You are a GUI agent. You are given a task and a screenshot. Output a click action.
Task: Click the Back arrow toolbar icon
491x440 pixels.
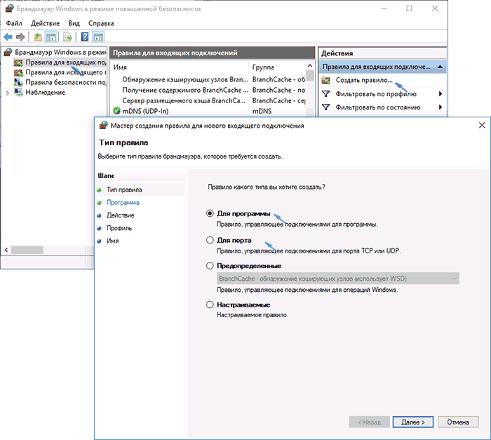point(8,37)
